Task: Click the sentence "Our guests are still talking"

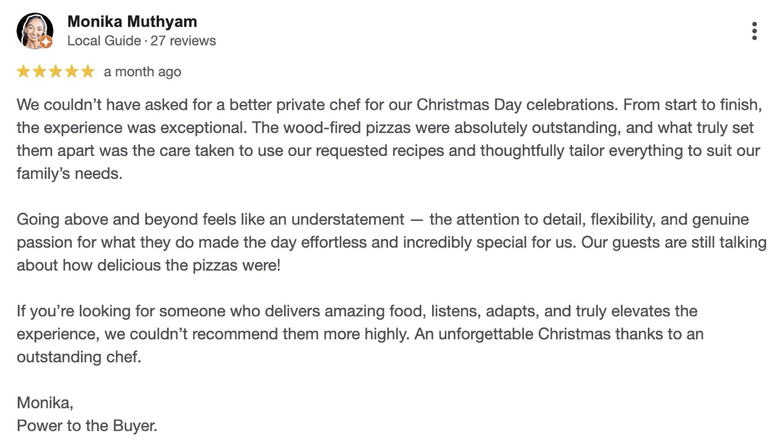Action: click(x=674, y=242)
